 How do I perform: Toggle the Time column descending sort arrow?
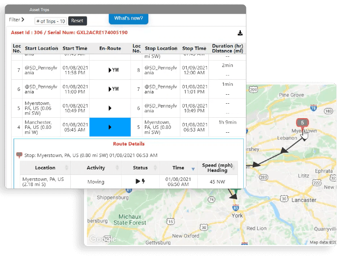(x=193, y=169)
